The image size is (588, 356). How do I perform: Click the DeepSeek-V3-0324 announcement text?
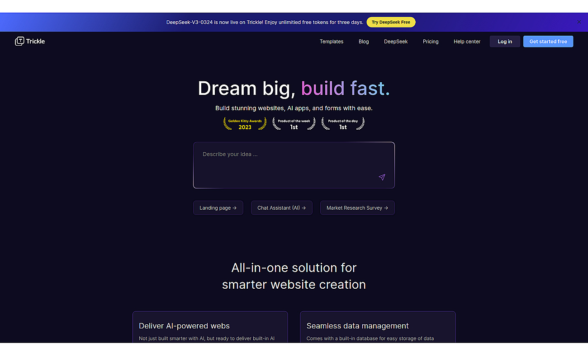265,22
